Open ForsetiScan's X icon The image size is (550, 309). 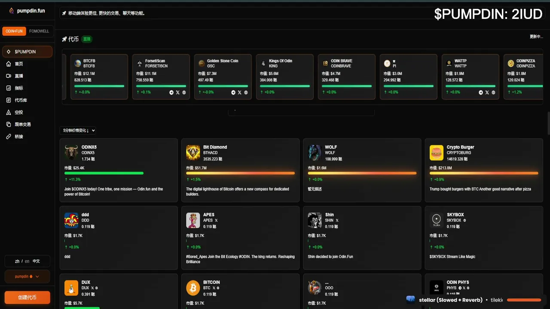coord(178,92)
